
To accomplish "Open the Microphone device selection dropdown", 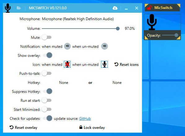I will 78,19.
